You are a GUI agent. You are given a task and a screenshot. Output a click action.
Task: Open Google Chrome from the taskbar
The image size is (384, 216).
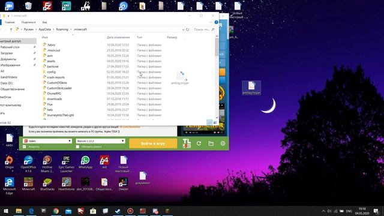[x=56, y=211]
